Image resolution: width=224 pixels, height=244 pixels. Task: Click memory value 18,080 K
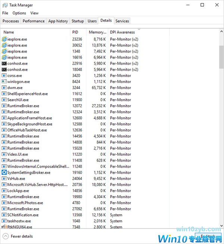click(99, 184)
